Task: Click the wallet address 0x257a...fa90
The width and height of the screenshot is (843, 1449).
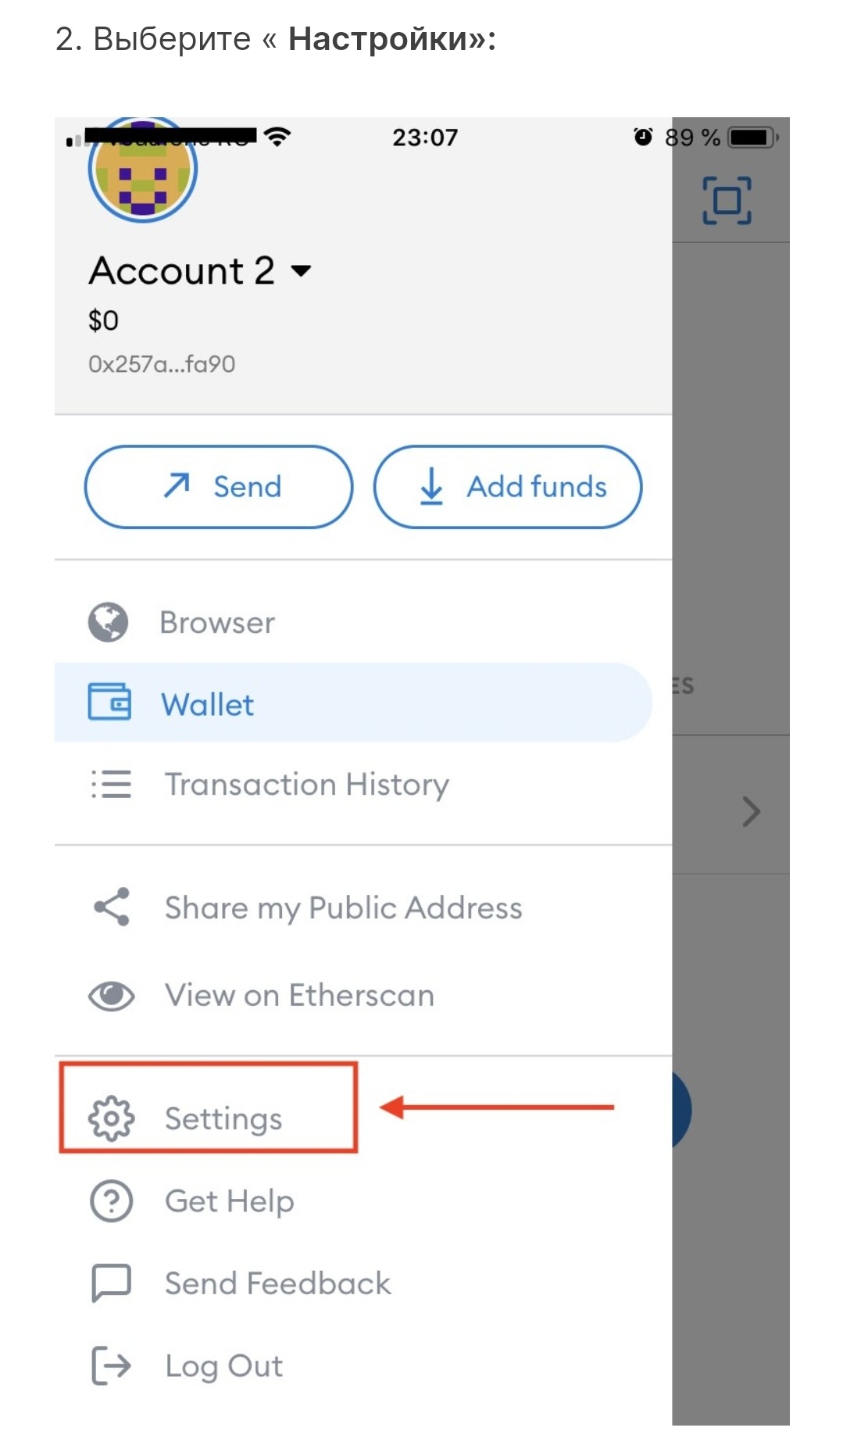Action: click(x=162, y=364)
